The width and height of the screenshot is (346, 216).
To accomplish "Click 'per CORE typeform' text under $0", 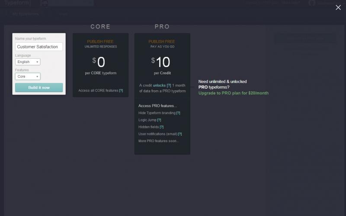I will (x=101, y=73).
